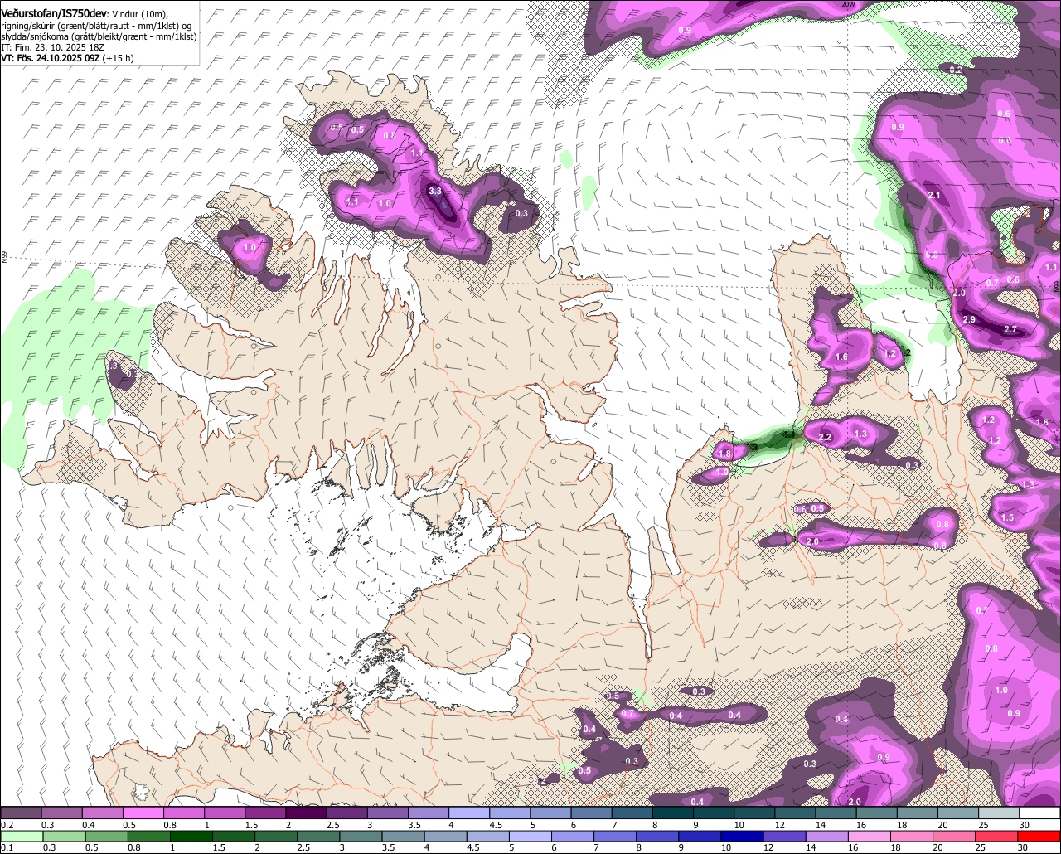
Task: Click the 20W longitude label at top
Action: click(847, 4)
